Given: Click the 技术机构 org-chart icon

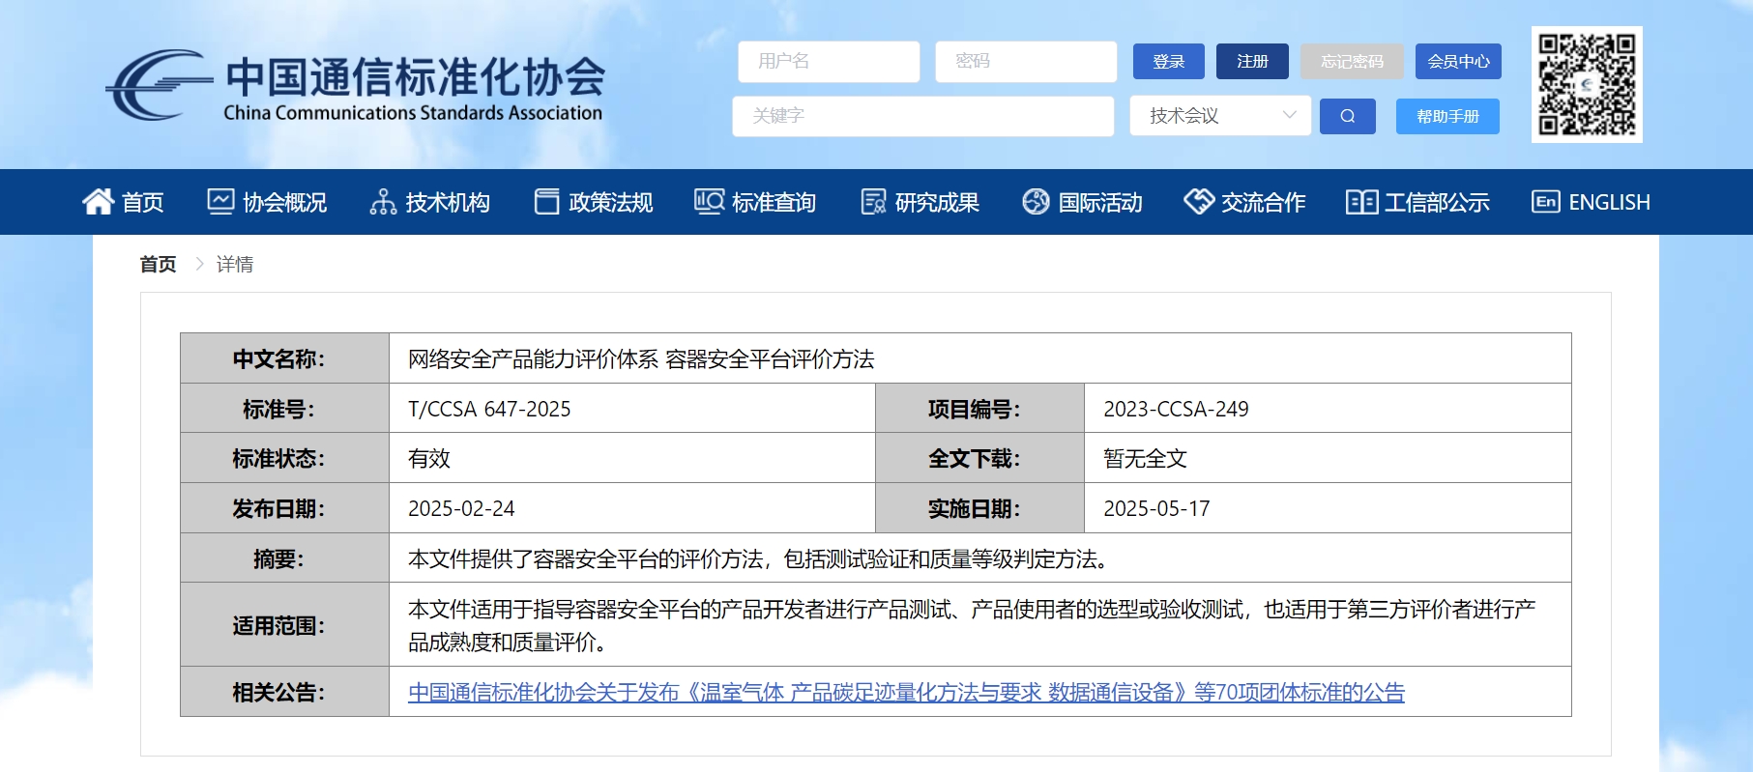Looking at the screenshot, I should point(383,201).
